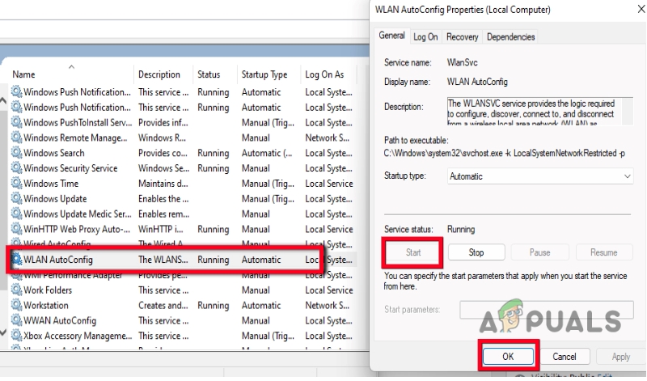Select Windows Security Service name text
Image resolution: width=647 pixels, height=381 pixels.
pyautogui.click(x=70, y=168)
